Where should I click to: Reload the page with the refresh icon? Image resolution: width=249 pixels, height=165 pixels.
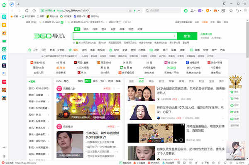point(27,11)
